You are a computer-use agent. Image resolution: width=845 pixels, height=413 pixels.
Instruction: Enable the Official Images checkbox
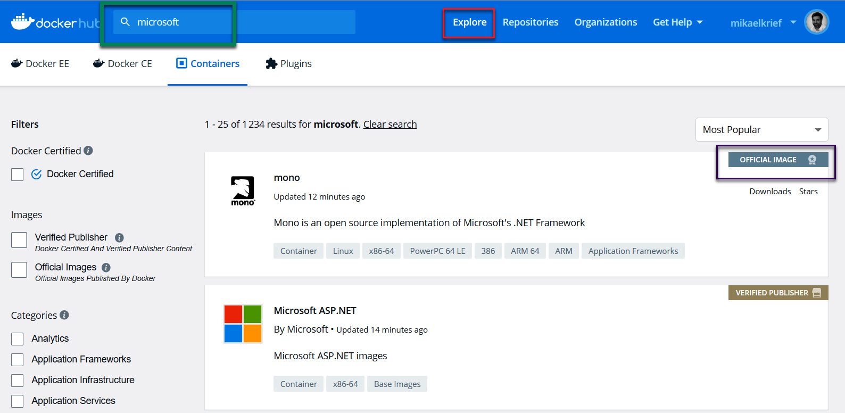tap(19, 270)
